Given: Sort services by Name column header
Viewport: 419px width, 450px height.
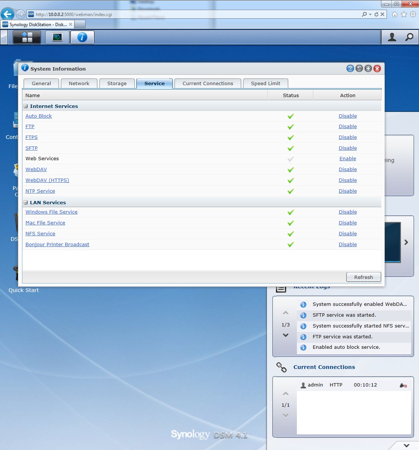Looking at the screenshot, I should 145,96.
